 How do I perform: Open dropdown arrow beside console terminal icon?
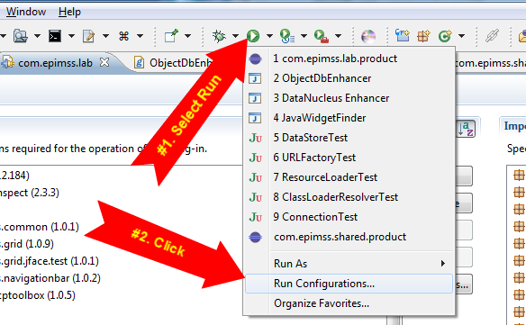click(71, 36)
